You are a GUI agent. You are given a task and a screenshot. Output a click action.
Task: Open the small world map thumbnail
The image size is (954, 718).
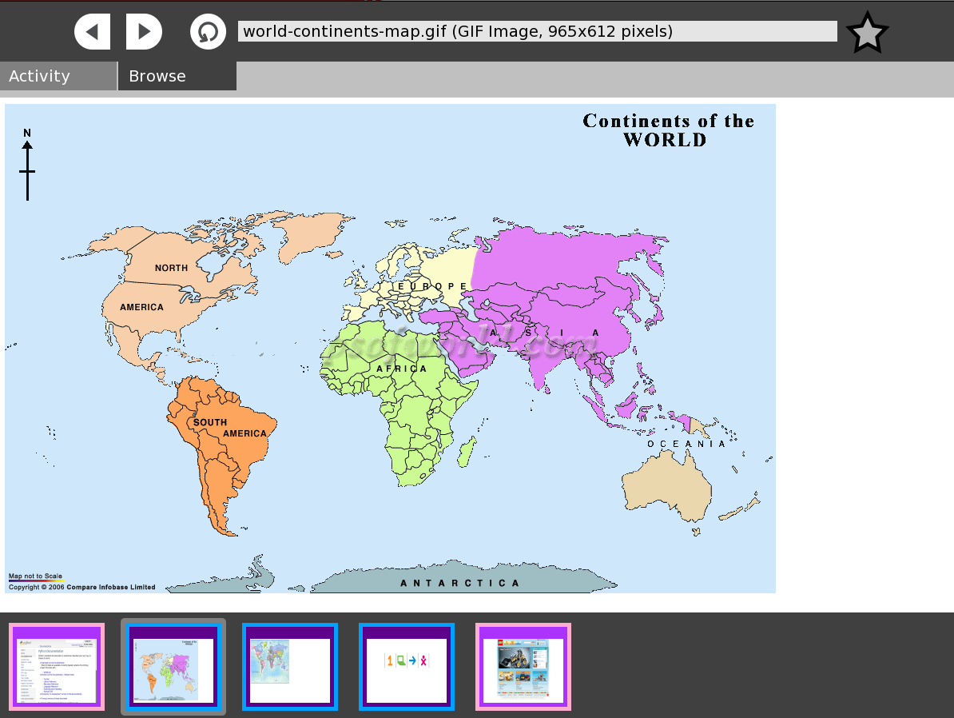(x=290, y=667)
